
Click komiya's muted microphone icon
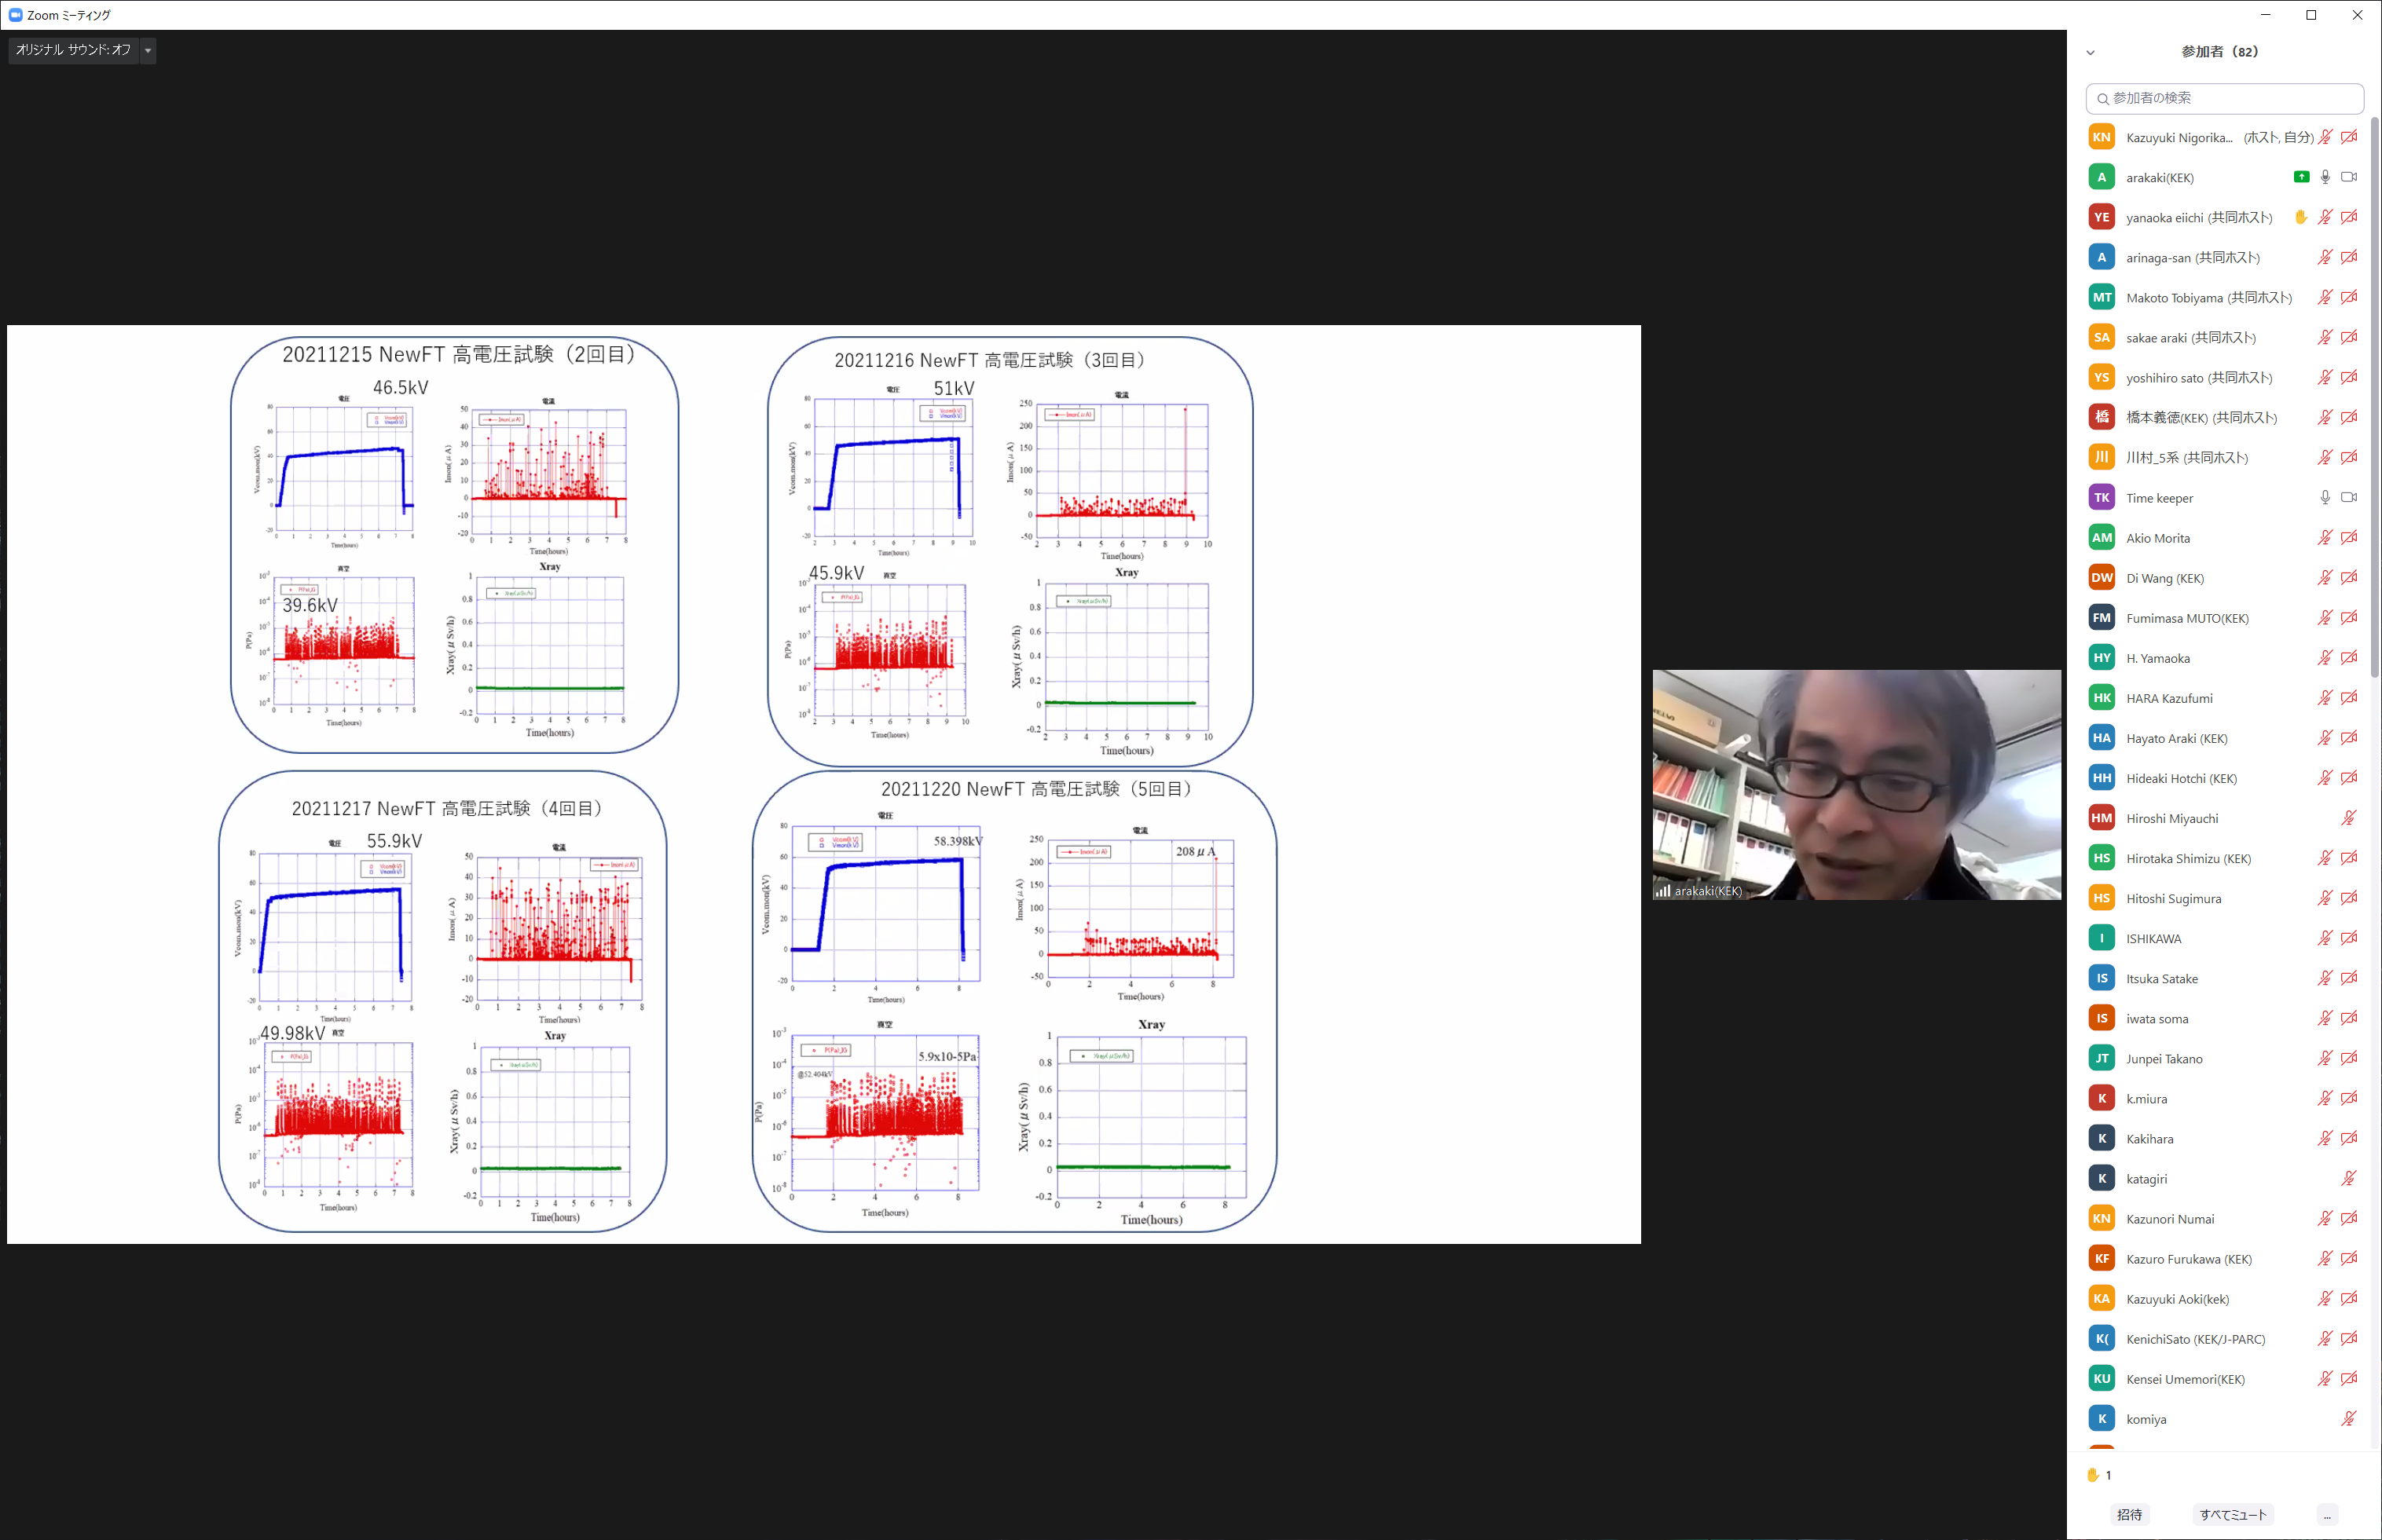pyautogui.click(x=2348, y=1418)
